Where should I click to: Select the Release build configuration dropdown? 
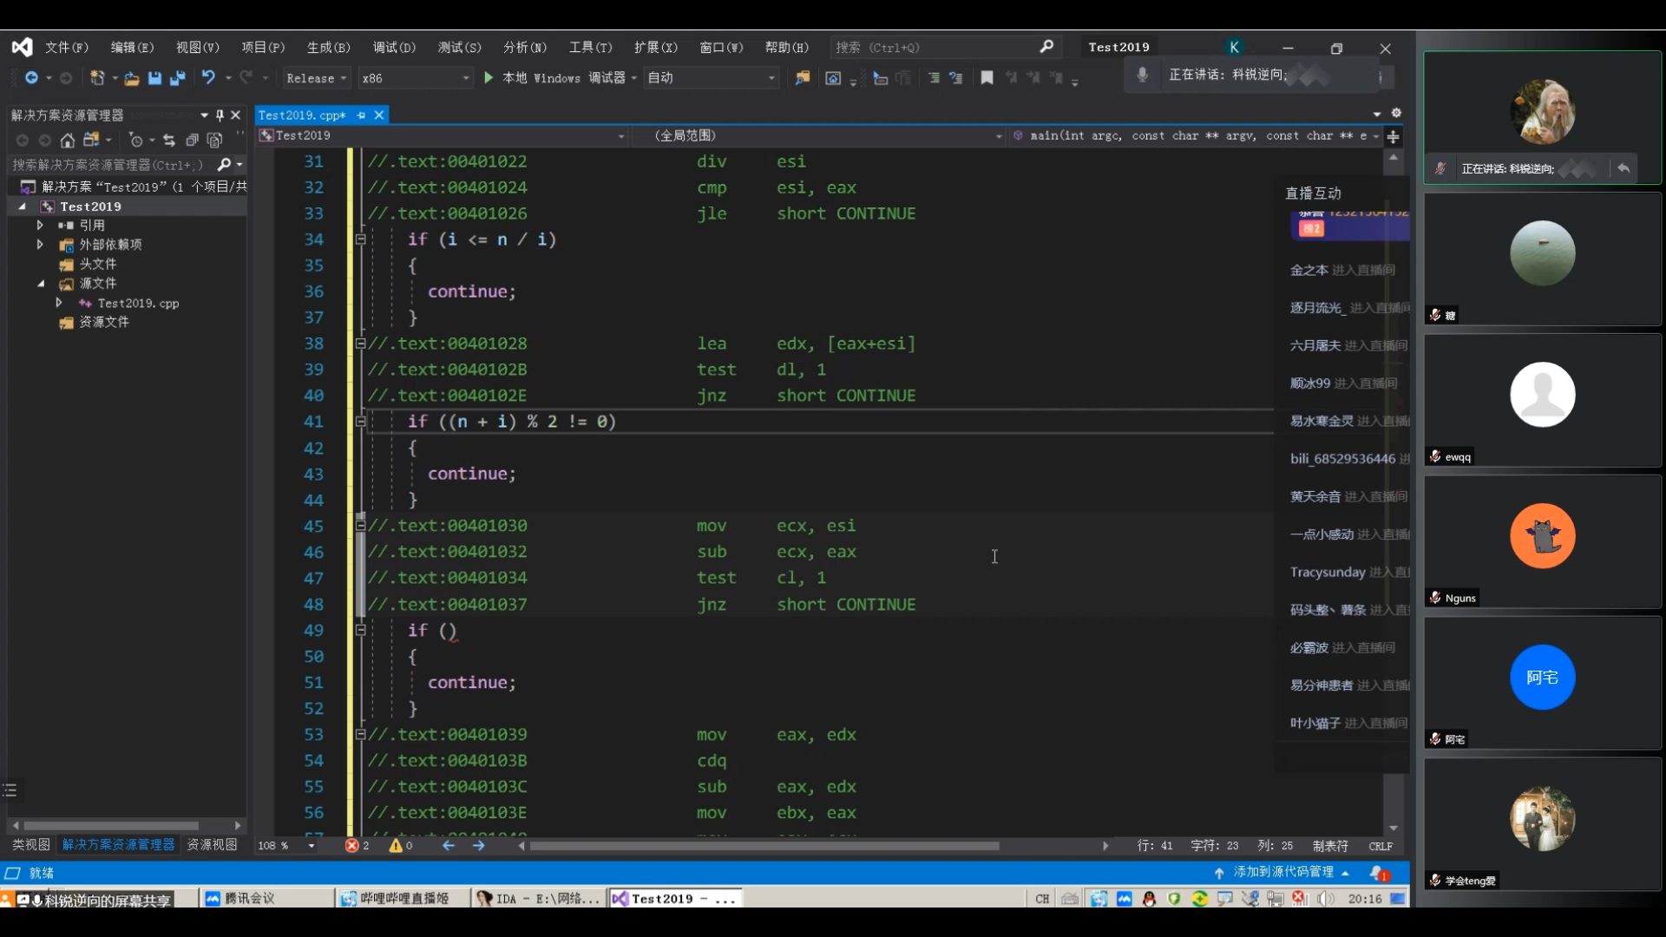tap(315, 78)
